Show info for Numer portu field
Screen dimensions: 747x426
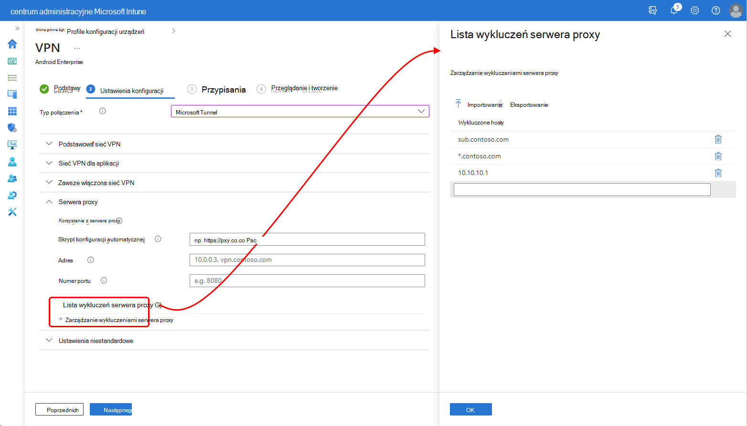[104, 281]
